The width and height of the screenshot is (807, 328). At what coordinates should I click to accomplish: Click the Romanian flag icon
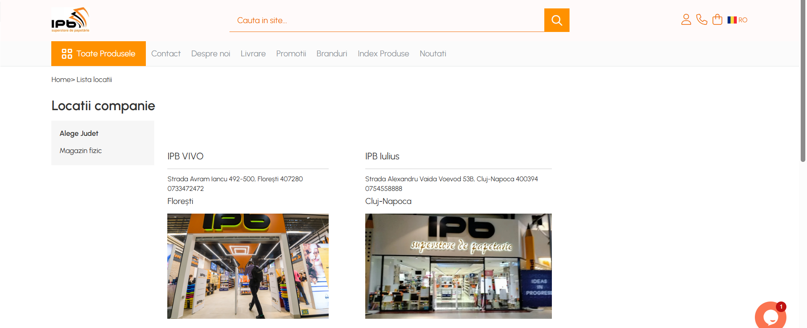point(732,20)
